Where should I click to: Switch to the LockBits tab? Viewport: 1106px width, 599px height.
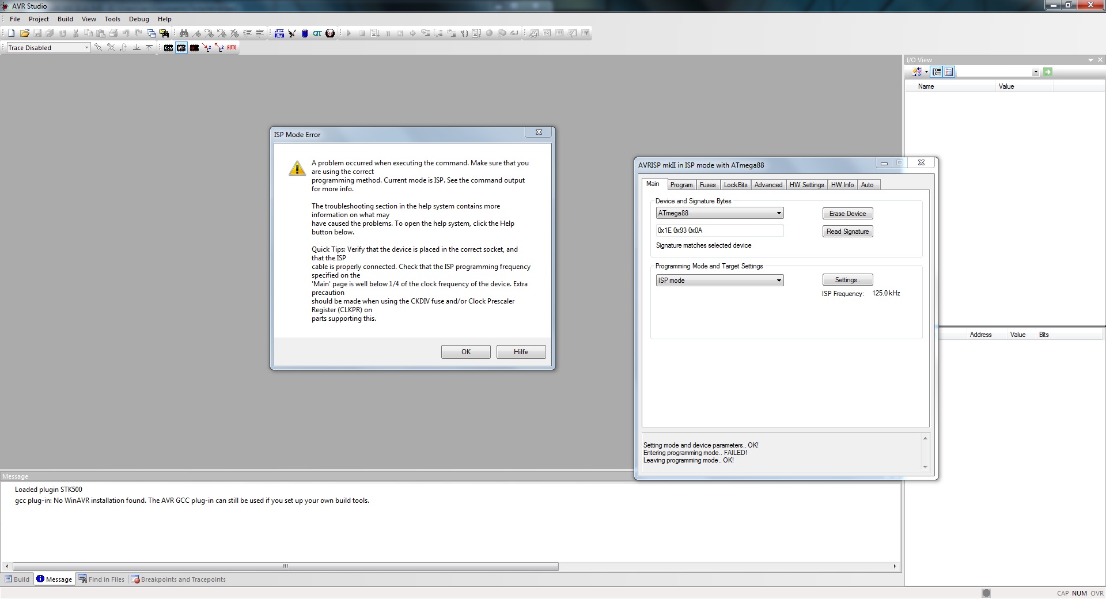[736, 185]
